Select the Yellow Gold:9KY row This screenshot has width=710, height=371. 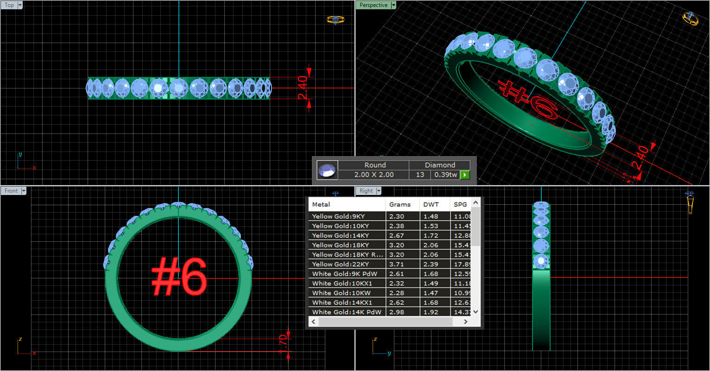(x=390, y=216)
